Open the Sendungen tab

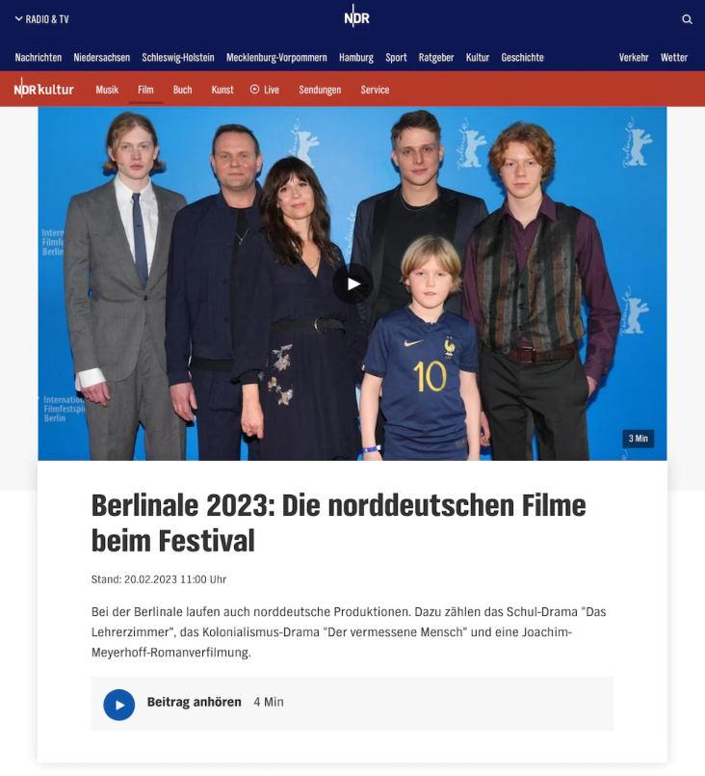click(320, 90)
